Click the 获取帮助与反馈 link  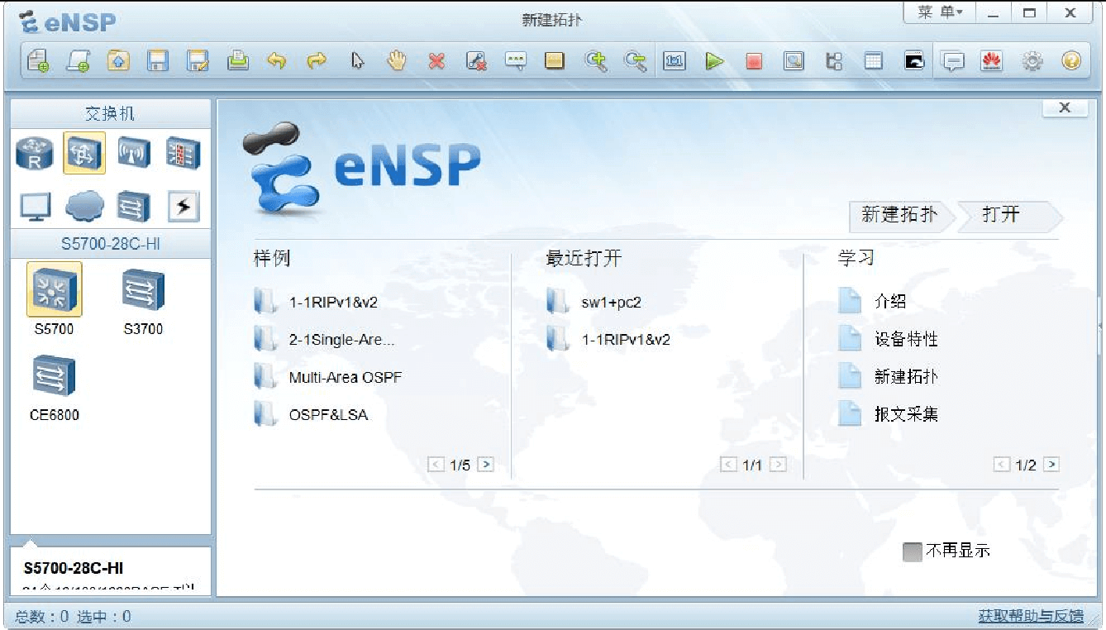click(1031, 616)
